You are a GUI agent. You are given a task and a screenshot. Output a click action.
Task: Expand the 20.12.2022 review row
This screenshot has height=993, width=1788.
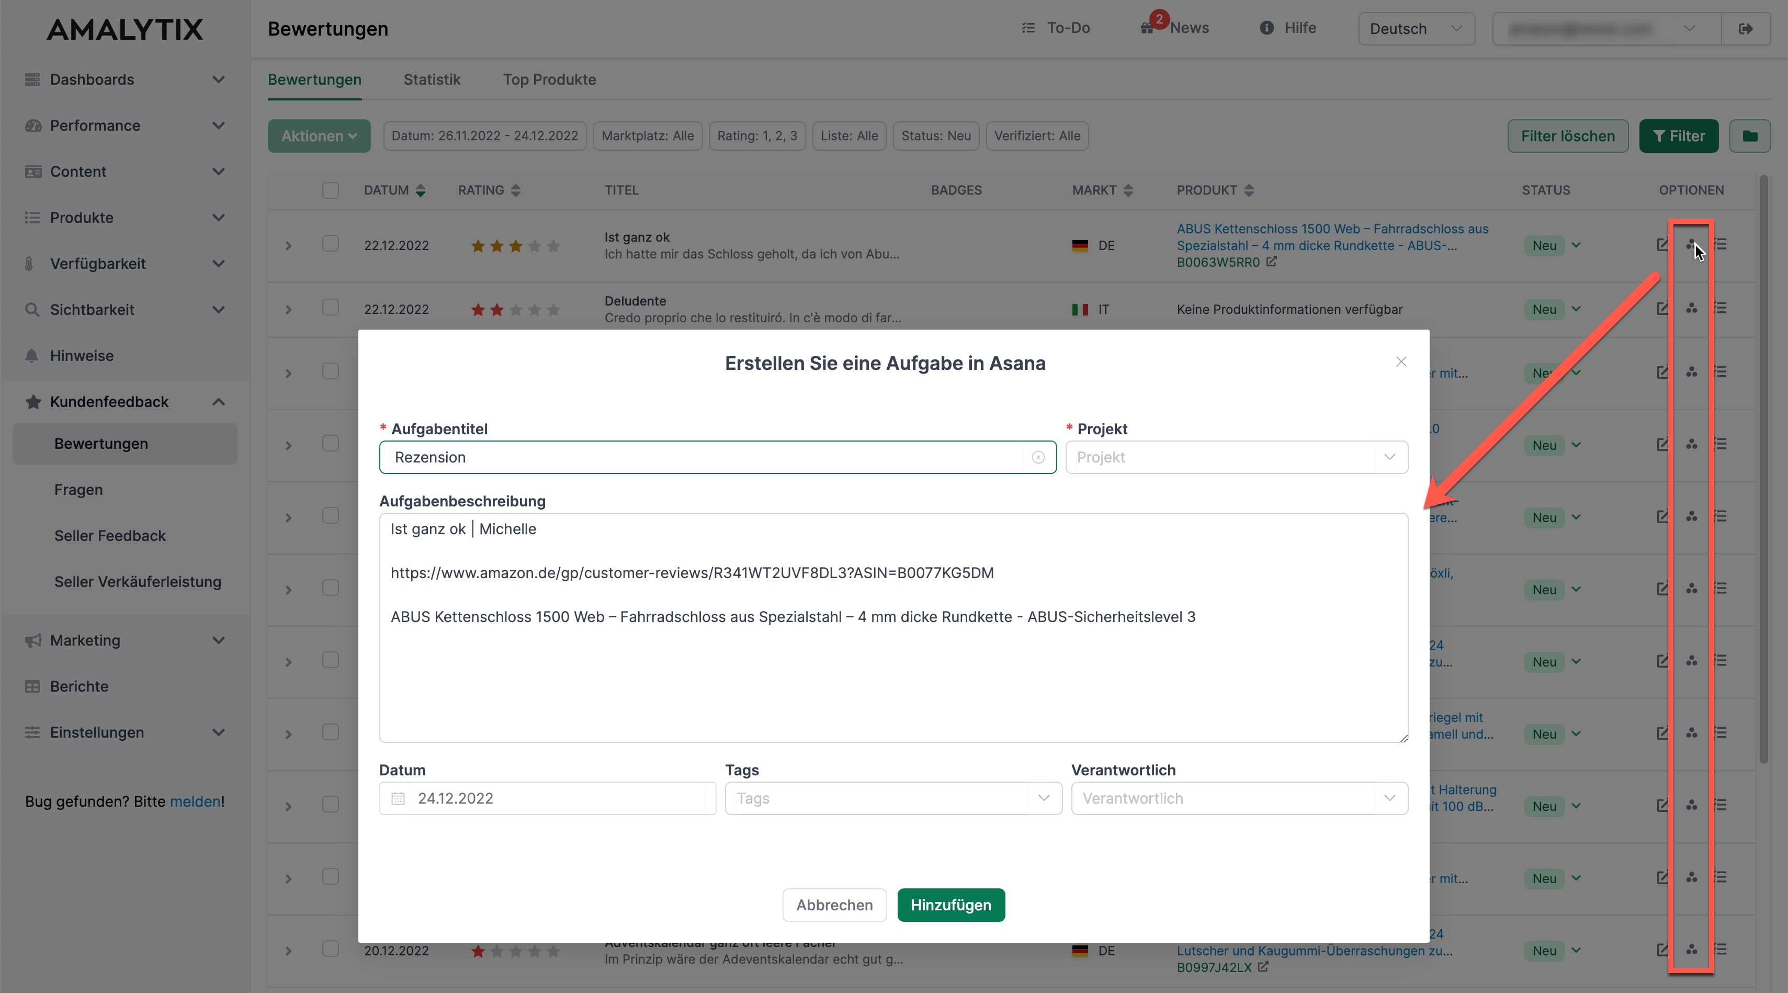tap(289, 951)
